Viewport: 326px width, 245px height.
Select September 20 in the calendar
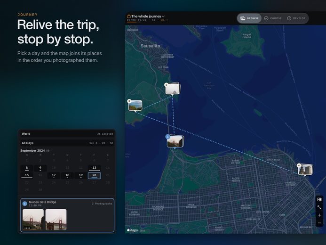pyautogui.click(x=95, y=175)
